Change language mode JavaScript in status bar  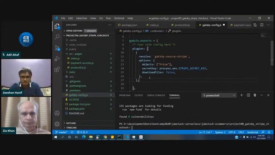point(253,132)
